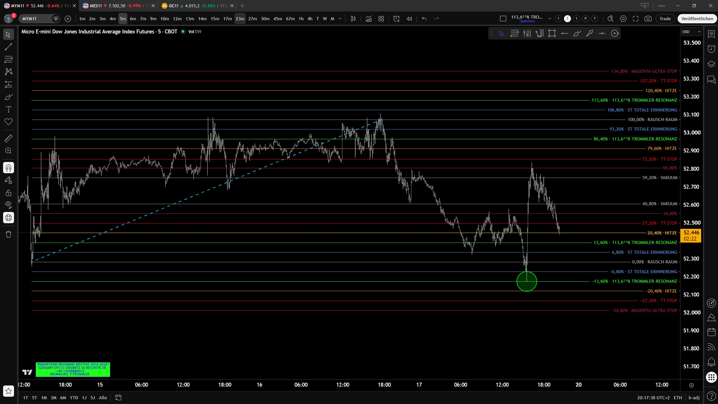The width and height of the screenshot is (718, 404).
Task: Open chart settings hexagon icon
Action: [623, 19]
